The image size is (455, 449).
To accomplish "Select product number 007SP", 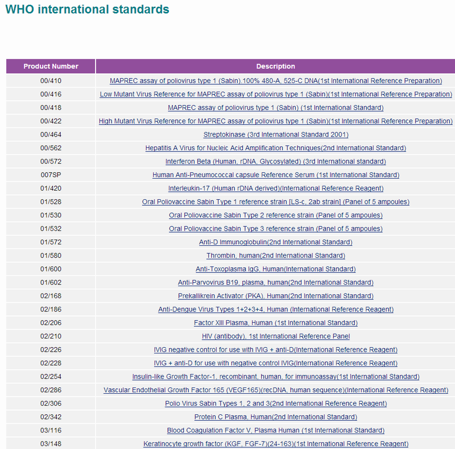I will point(51,175).
